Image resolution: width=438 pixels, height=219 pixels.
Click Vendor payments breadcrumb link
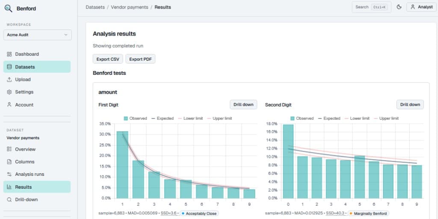pos(130,7)
